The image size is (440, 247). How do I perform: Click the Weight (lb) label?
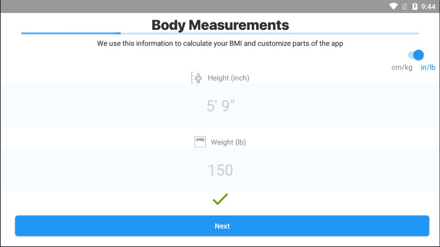229,142
